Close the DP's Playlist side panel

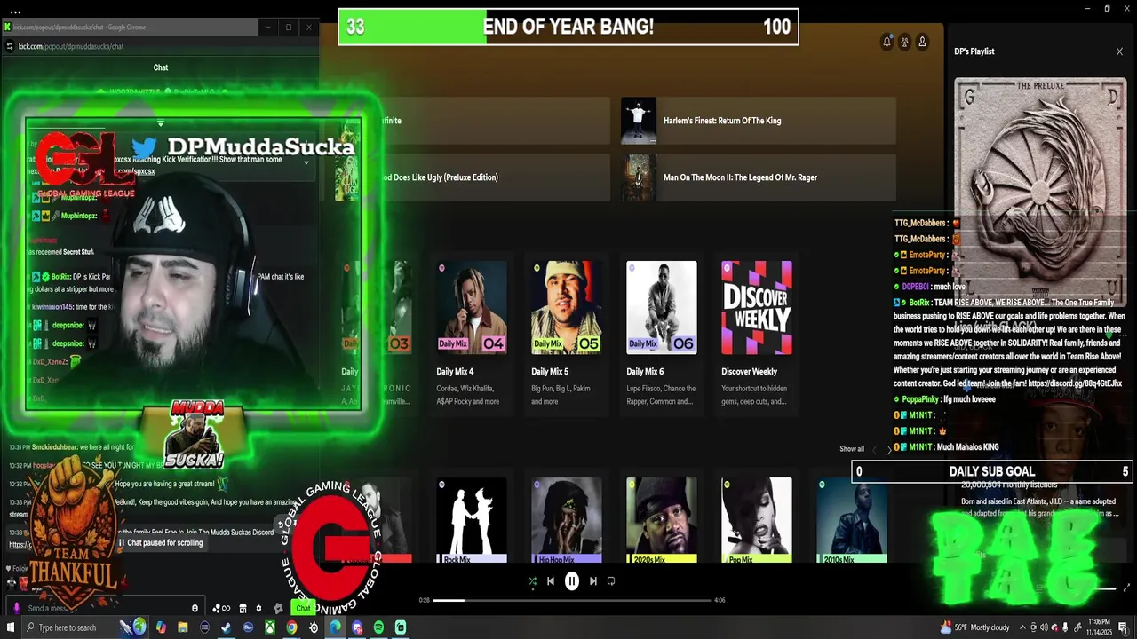(x=1119, y=51)
